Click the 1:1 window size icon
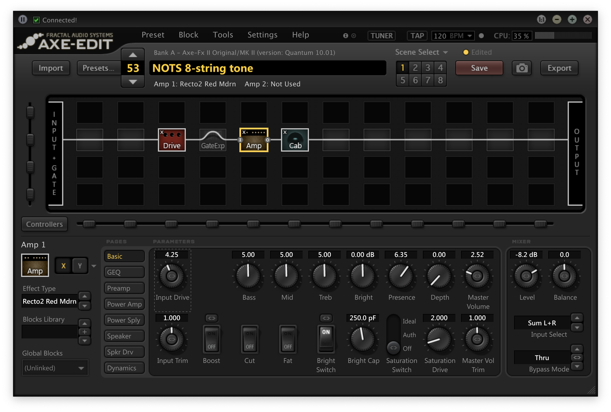The height and width of the screenshot is (412, 611). point(542,19)
